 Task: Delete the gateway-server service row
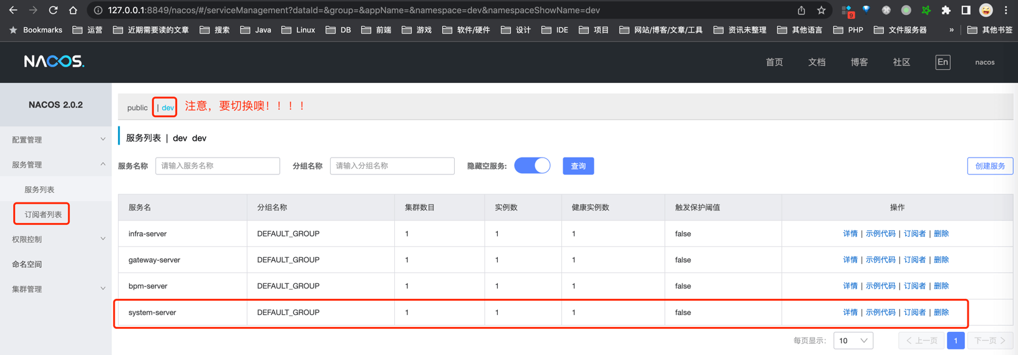[941, 260]
